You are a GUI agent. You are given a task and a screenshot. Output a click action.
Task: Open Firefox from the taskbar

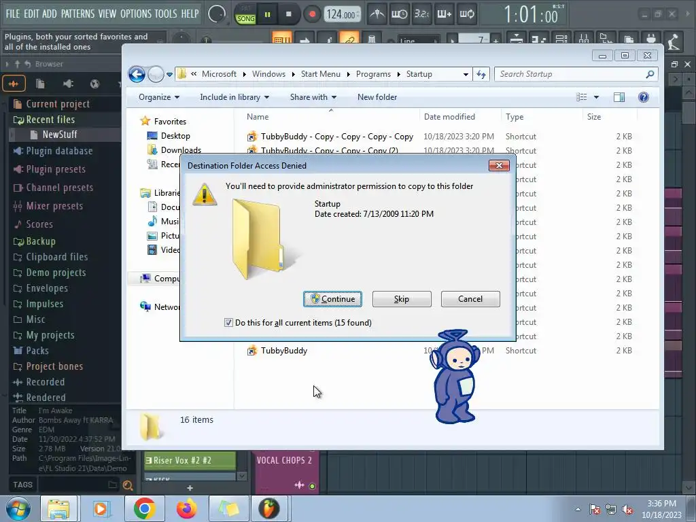click(187, 508)
